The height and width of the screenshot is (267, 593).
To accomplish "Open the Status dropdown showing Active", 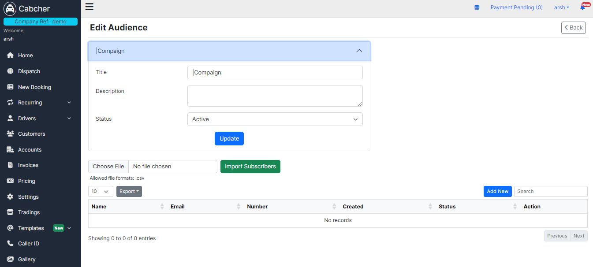I will (x=275, y=119).
